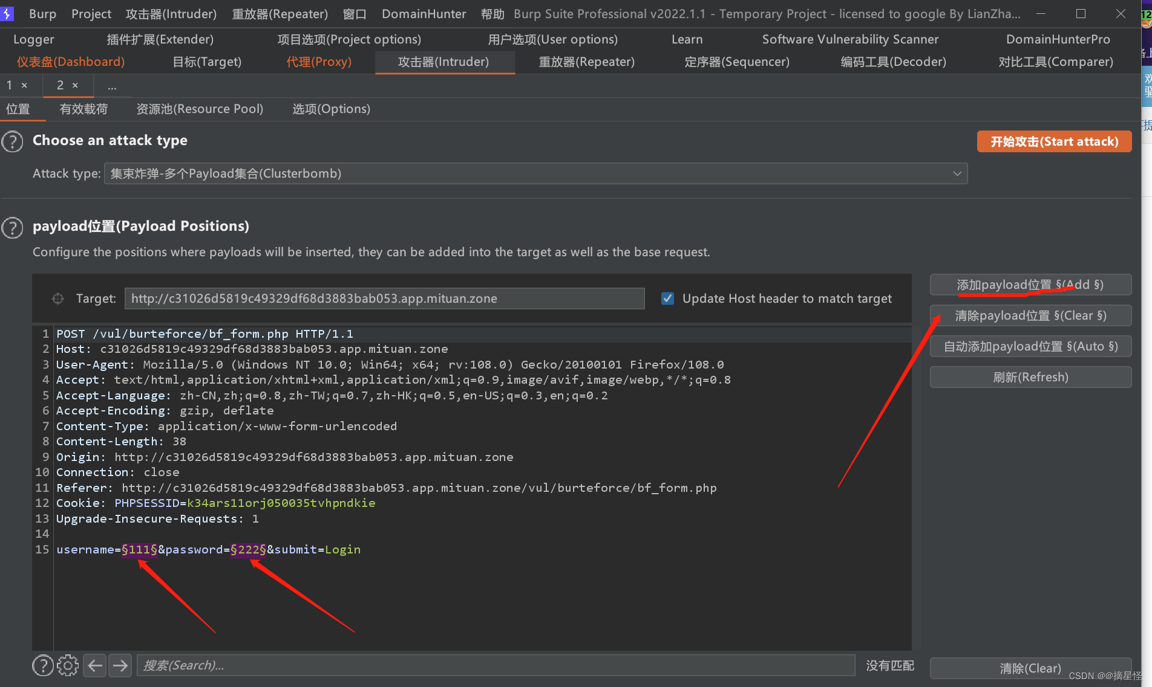Click the §222§ password payload marker
1152x687 pixels.
[x=248, y=549]
